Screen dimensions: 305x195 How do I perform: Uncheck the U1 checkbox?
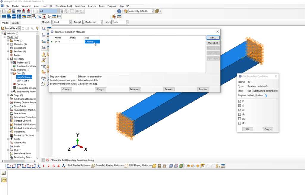point(240,101)
